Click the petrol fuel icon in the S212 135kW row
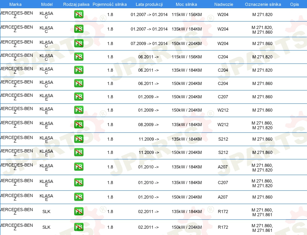 click(x=79, y=139)
